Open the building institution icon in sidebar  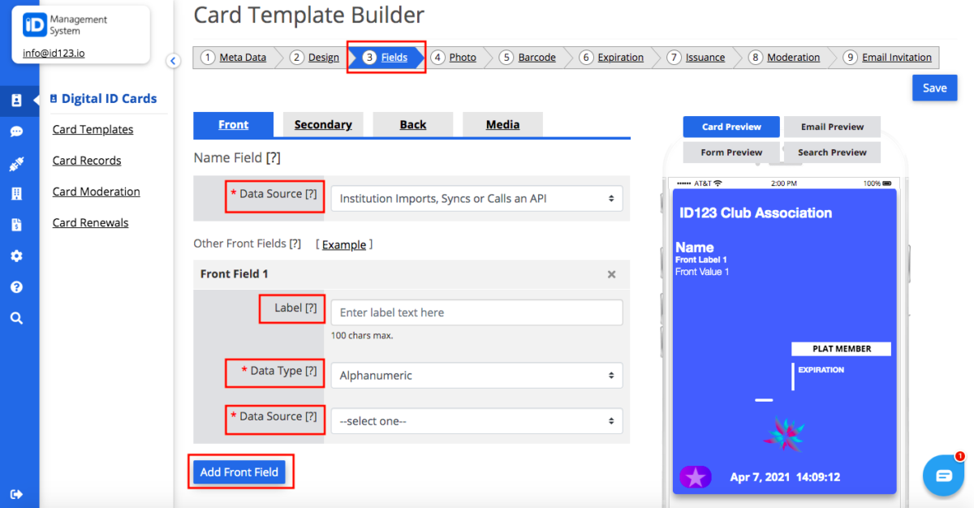[16, 194]
